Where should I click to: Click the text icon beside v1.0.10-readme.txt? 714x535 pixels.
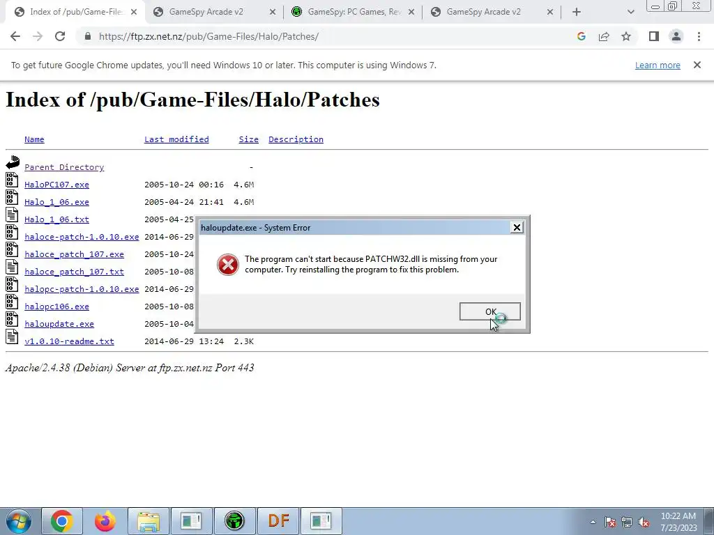pyautogui.click(x=12, y=336)
